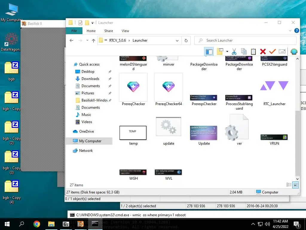Click the Copy toolbar icon
306x230 pixels.
pyautogui.click(x=244, y=52)
